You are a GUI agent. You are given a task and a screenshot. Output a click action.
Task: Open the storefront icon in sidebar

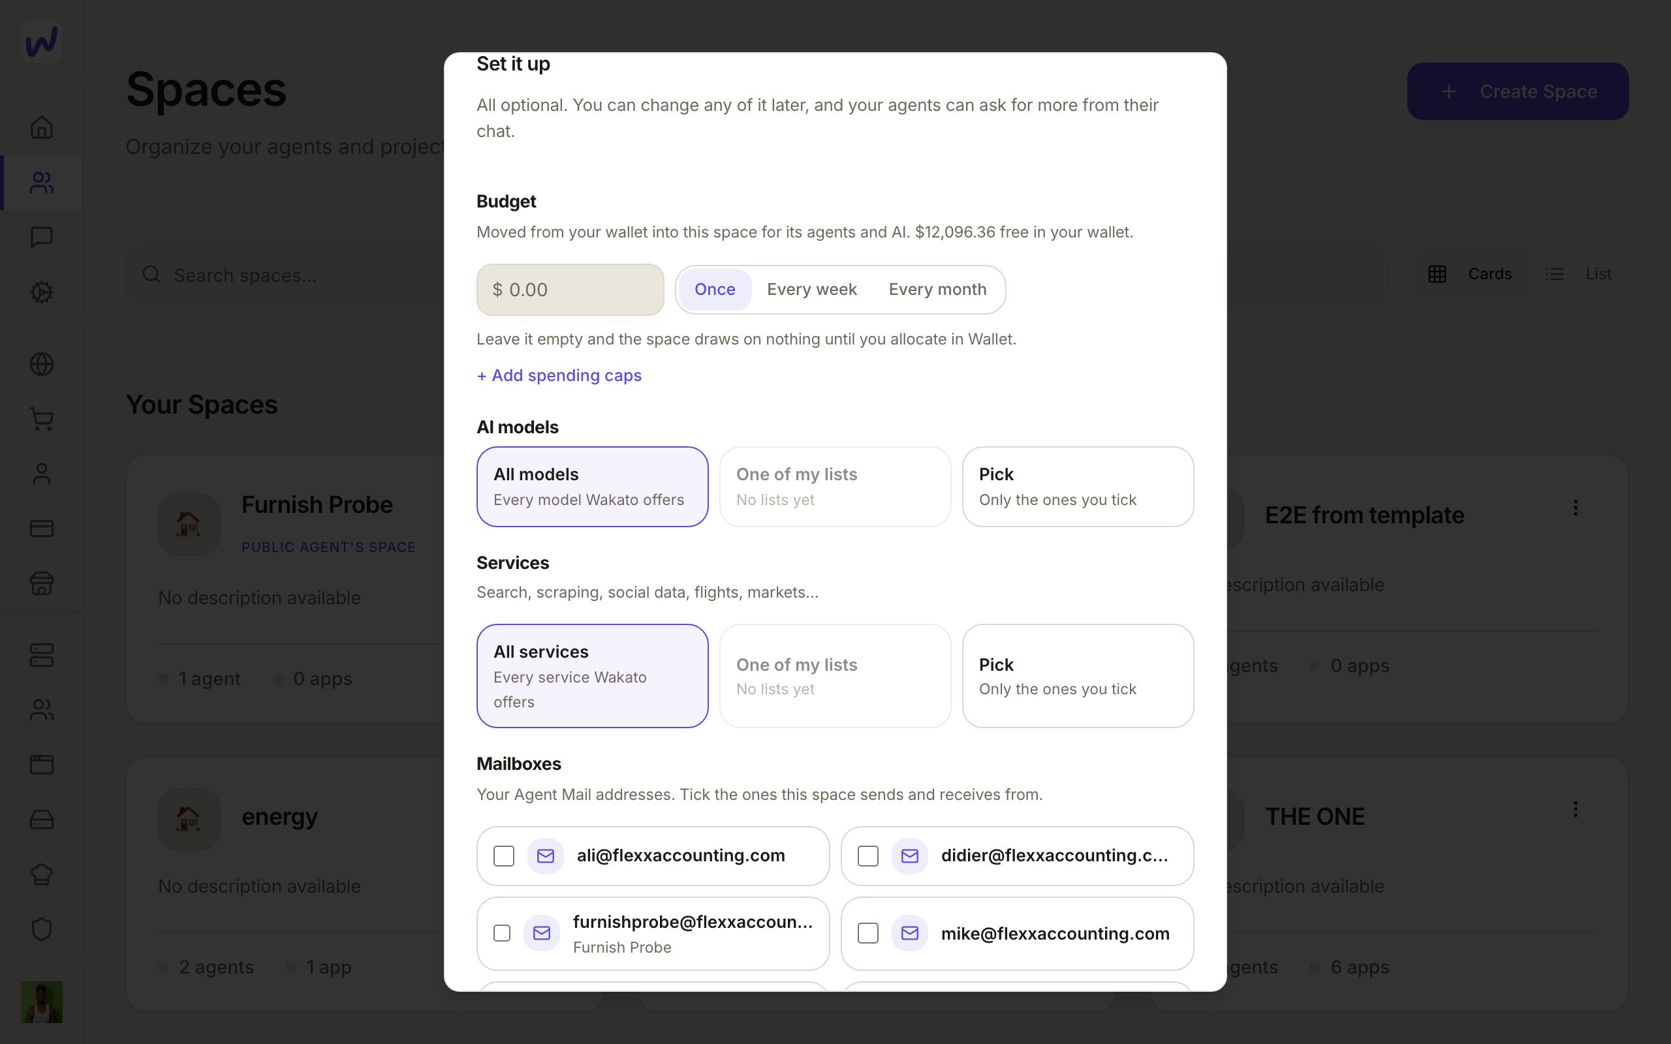[41, 583]
